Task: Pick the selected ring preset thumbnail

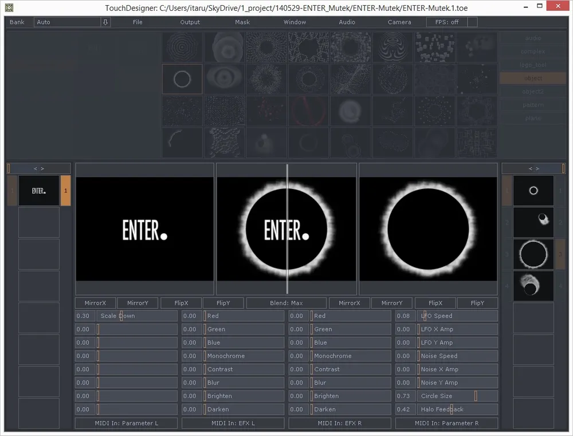Action: pos(182,79)
